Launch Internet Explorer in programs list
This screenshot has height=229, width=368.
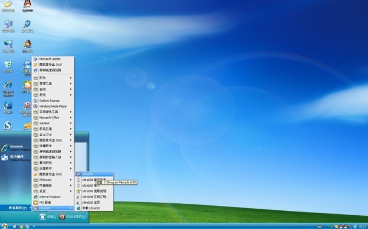(x=49, y=197)
